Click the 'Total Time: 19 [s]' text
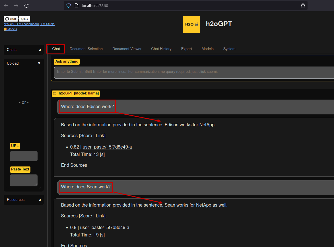This screenshot has height=247, width=334. [87, 235]
